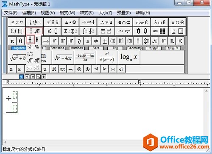This screenshot has height=154, width=212.
Task: Insert fraction template beside curly braces
Action: 138,41
